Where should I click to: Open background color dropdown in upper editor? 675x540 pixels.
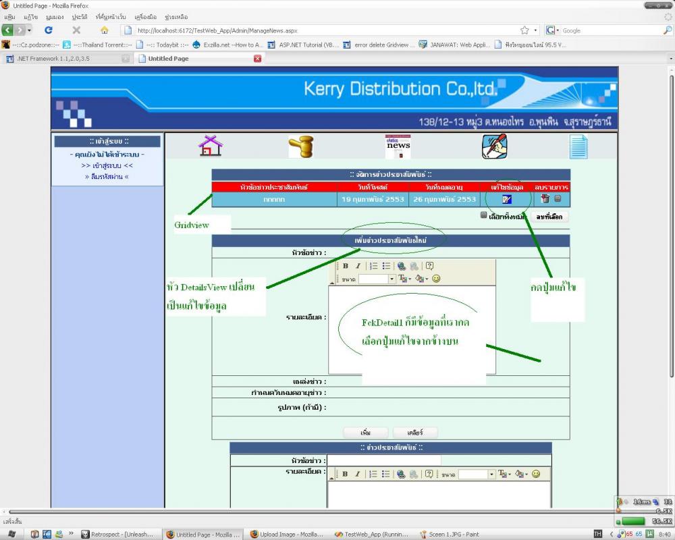point(422,279)
